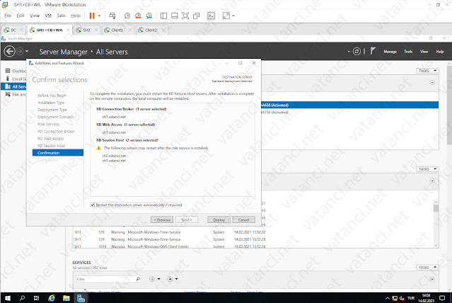Switch to the Client1 VM tab
The width and height of the screenshot is (452, 303).
click(117, 30)
